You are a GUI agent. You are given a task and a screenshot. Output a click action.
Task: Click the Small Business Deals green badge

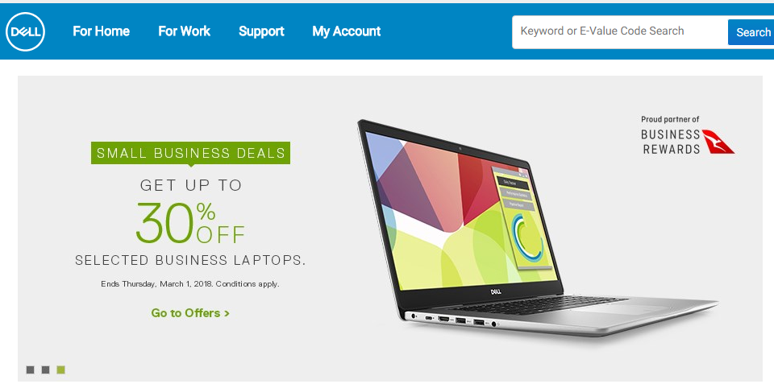coord(190,153)
